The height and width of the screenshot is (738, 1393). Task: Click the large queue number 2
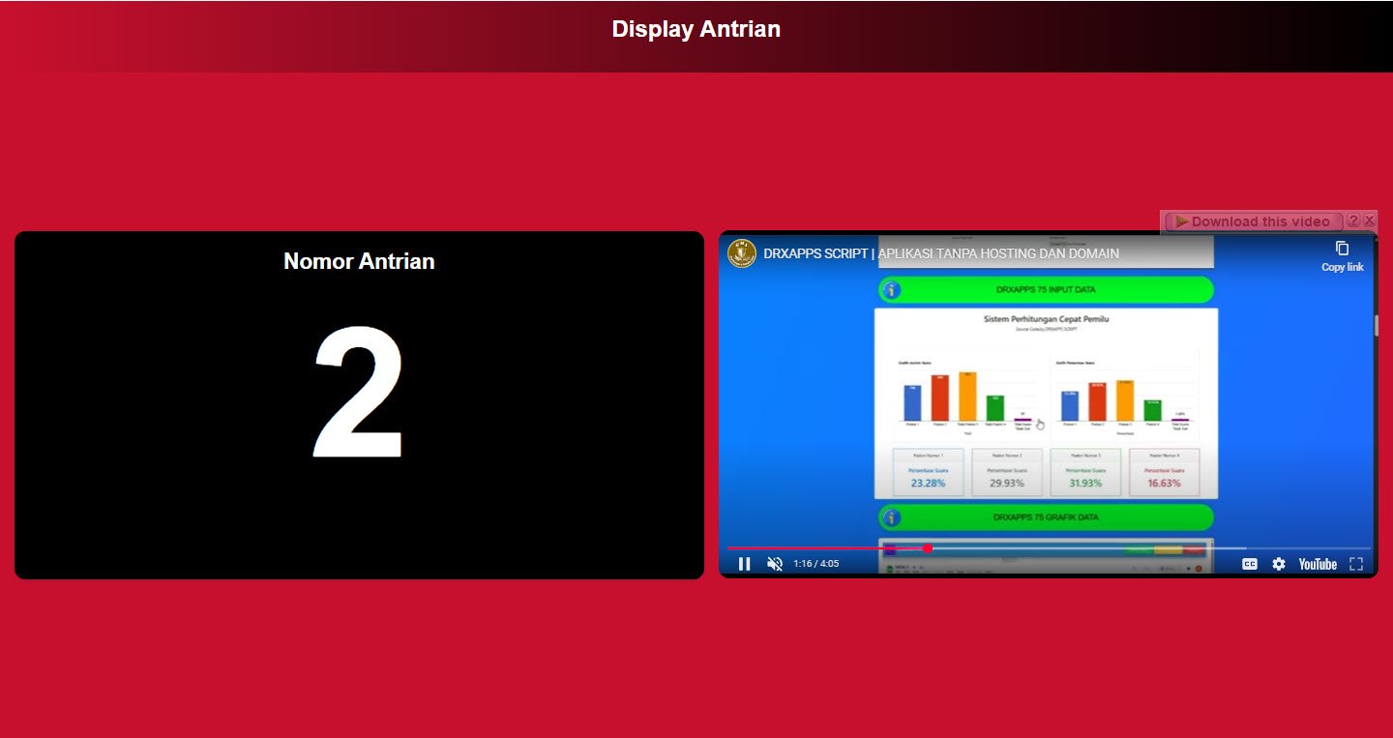359,392
